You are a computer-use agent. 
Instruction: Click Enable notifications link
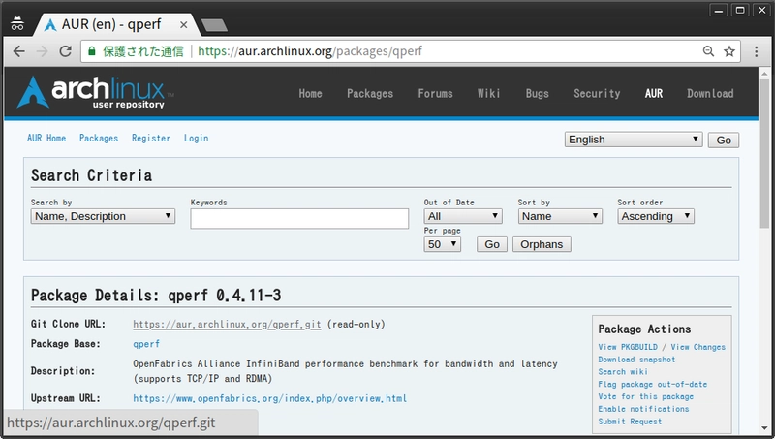pos(643,409)
